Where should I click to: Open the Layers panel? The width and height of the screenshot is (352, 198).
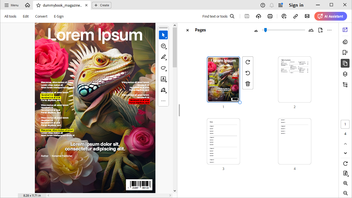345,74
